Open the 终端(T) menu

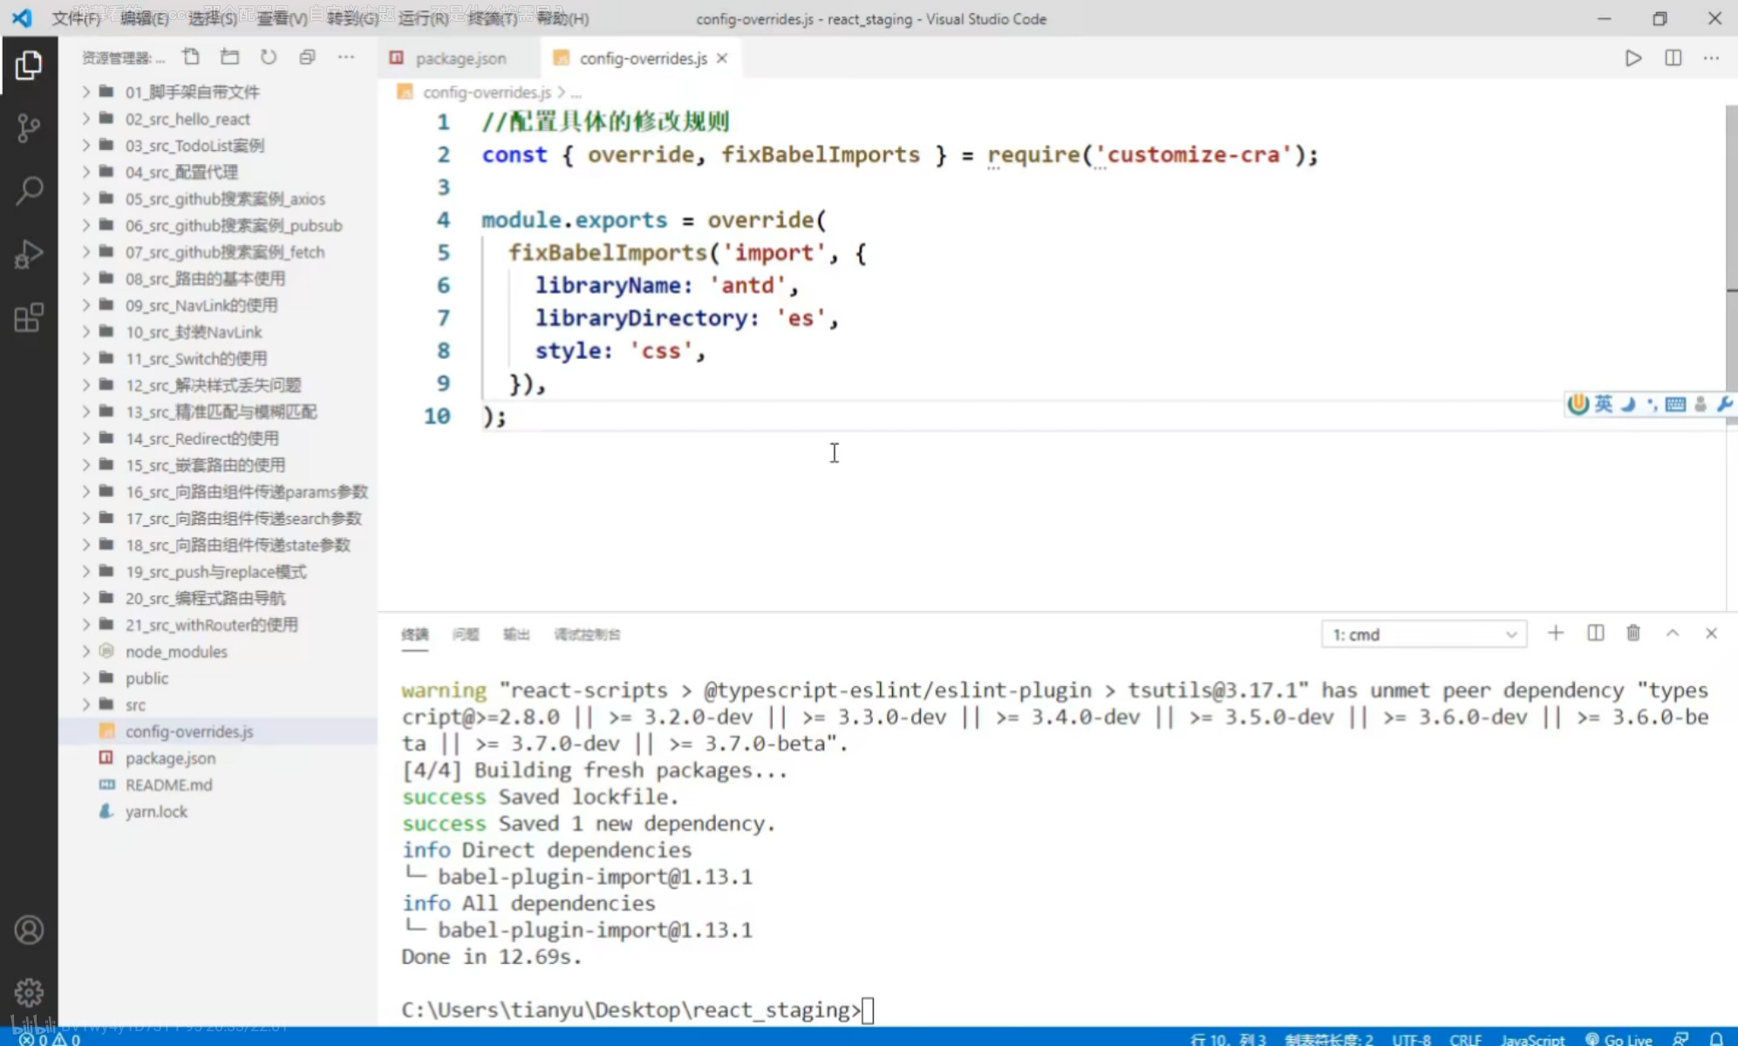pyautogui.click(x=492, y=18)
